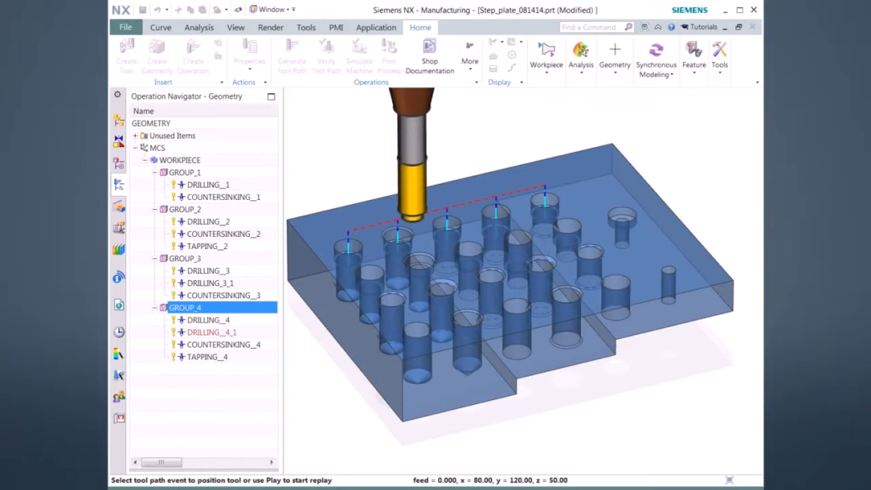Screen dimensions: 871x490
Task: Collapse GROUP_2 in the navigator
Action: (155, 209)
